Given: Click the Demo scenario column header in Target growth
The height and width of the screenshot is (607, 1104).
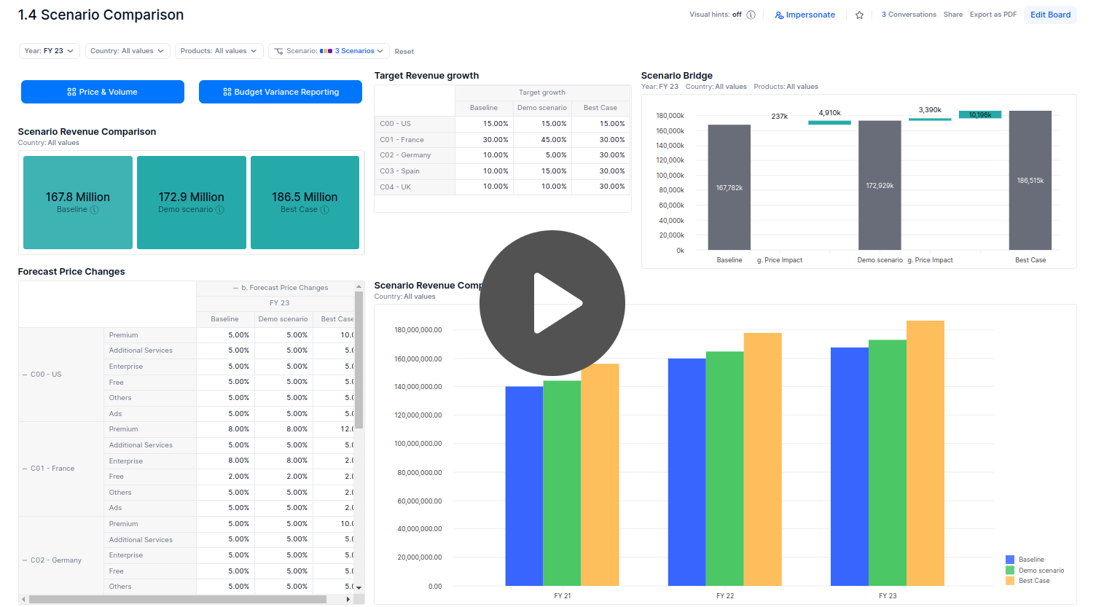Looking at the screenshot, I should (542, 108).
